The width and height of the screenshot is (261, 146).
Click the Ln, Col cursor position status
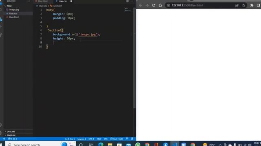70,139
